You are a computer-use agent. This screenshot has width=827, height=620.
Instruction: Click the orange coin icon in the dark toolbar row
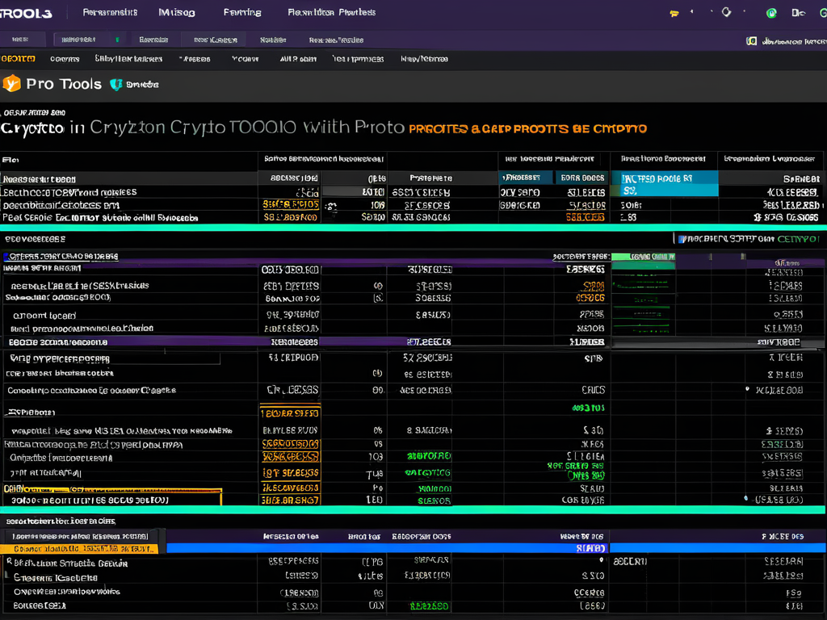(x=16, y=58)
